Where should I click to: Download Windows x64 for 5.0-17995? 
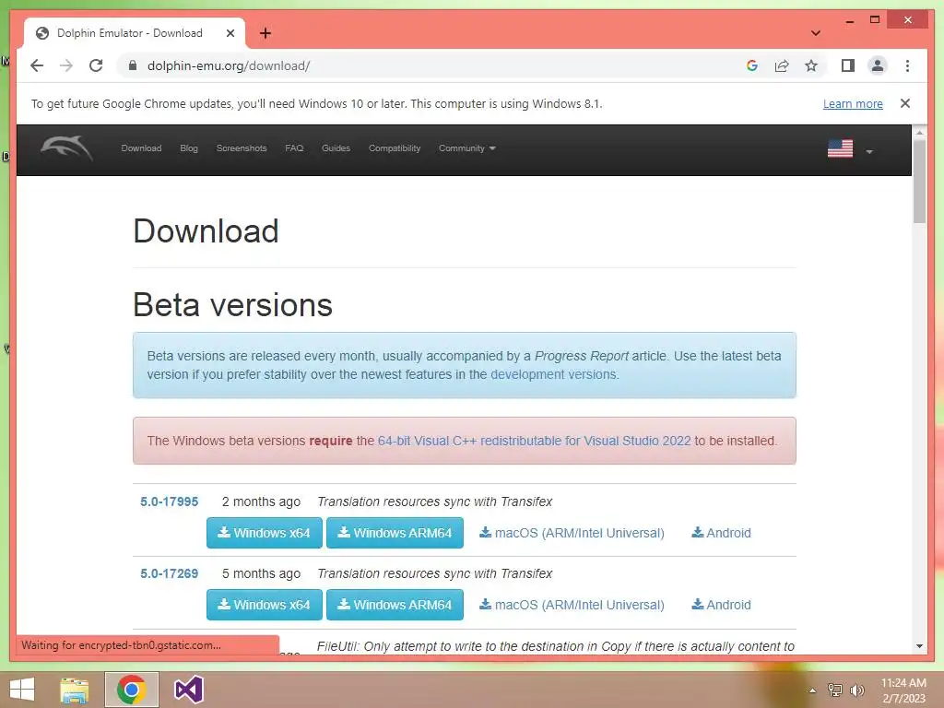coord(265,533)
